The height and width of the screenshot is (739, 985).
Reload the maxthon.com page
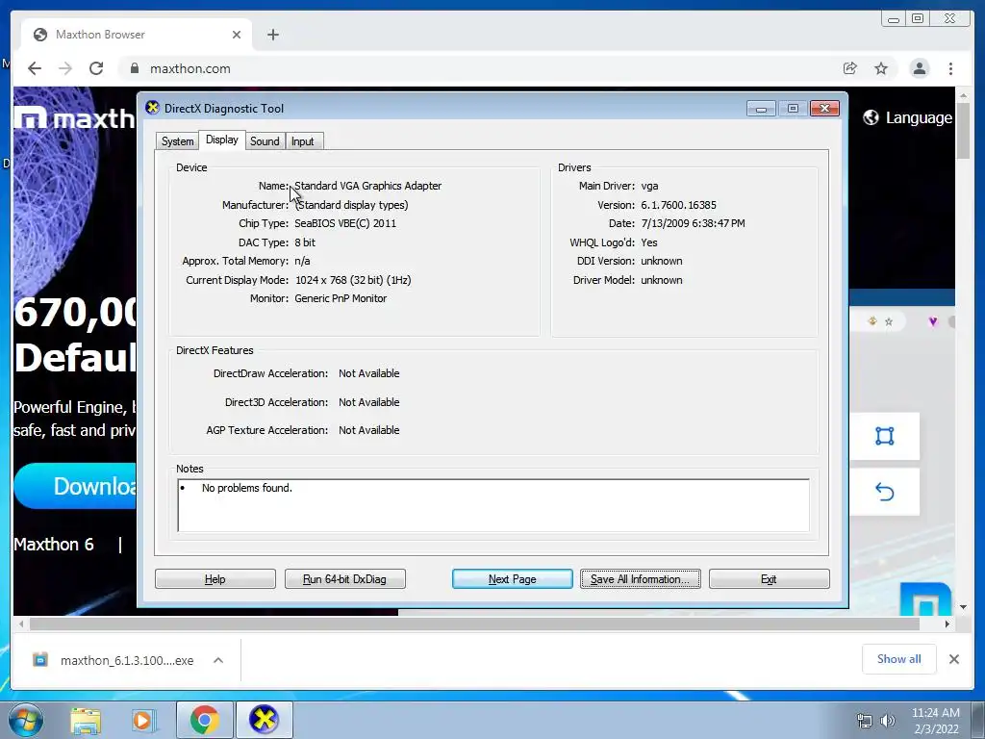(x=96, y=68)
